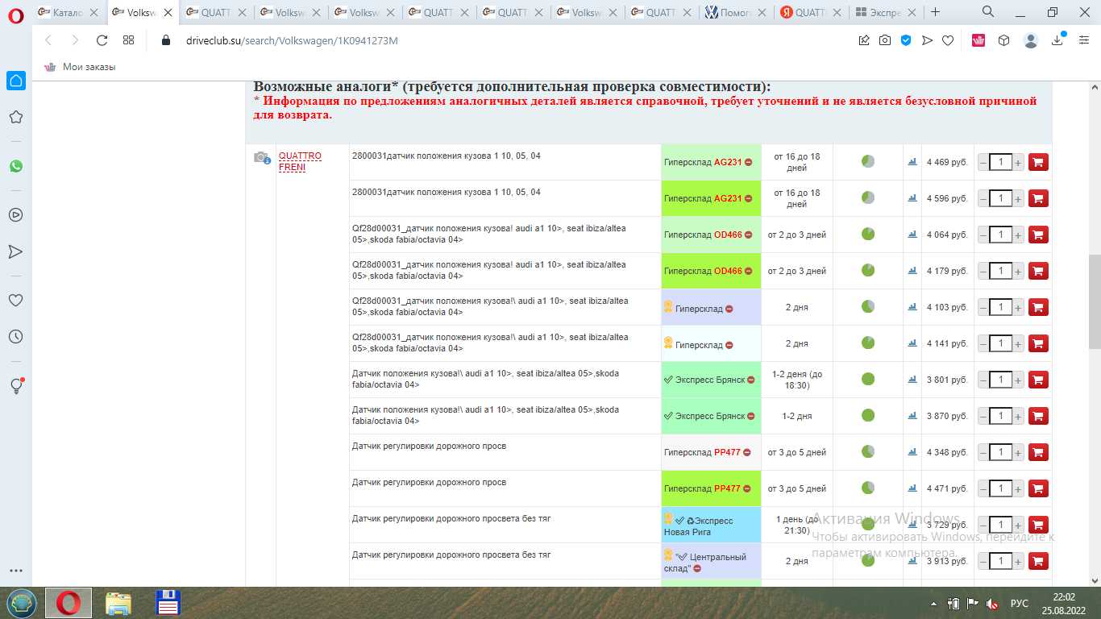Open the tab islands workspace button
Image resolution: width=1101 pixels, height=619 pixels.
pyautogui.click(x=128, y=40)
